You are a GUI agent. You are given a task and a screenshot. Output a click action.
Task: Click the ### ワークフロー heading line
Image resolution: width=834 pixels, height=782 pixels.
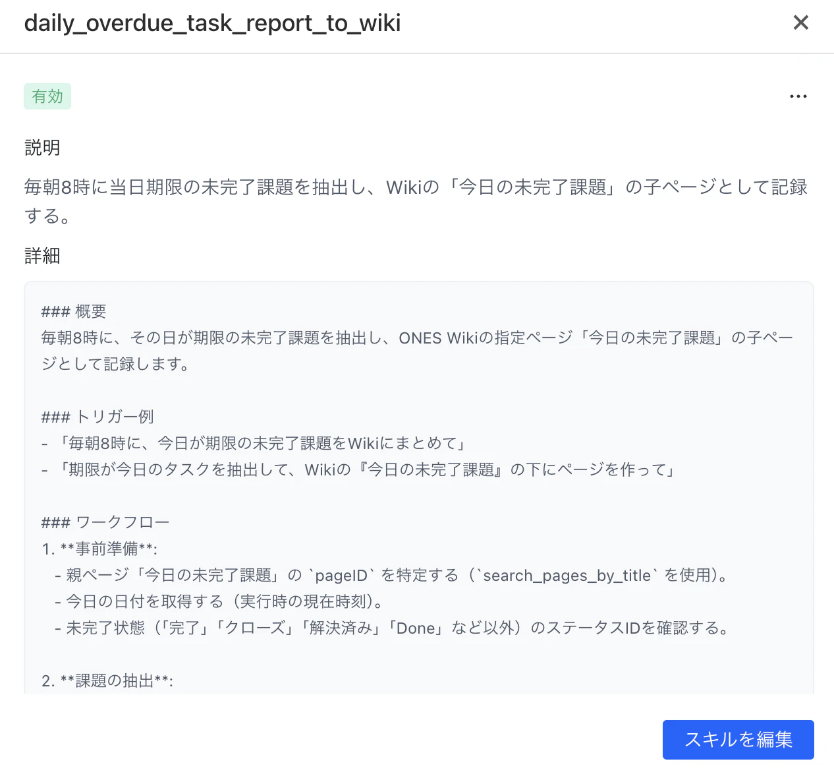[105, 522]
